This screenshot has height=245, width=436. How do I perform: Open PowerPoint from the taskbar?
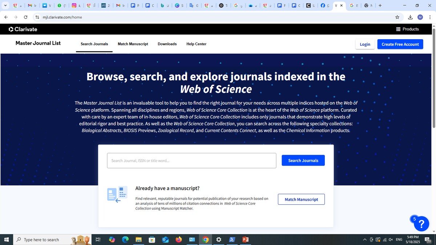pyautogui.click(x=245, y=240)
